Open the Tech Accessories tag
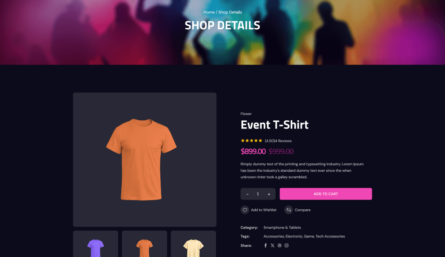Viewport: 445px width, 257px height. click(x=330, y=236)
